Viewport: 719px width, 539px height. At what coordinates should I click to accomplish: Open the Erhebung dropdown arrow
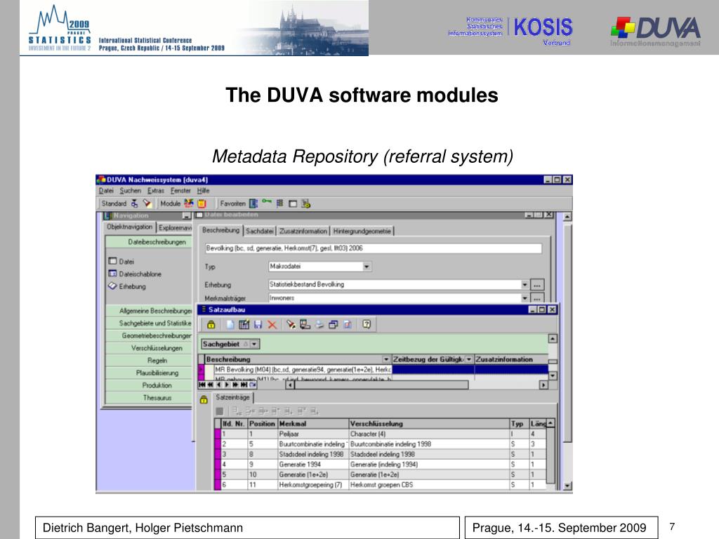[525, 285]
